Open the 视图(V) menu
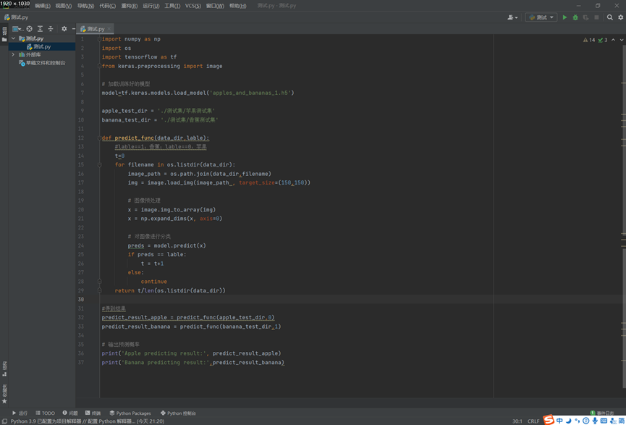Image resolution: width=626 pixels, height=425 pixels. coord(64,6)
